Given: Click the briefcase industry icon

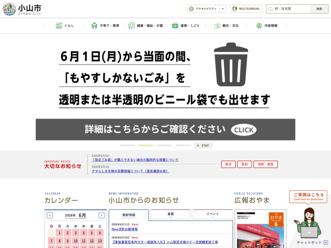Looking at the screenshot, I should pyautogui.click(x=175, y=26).
